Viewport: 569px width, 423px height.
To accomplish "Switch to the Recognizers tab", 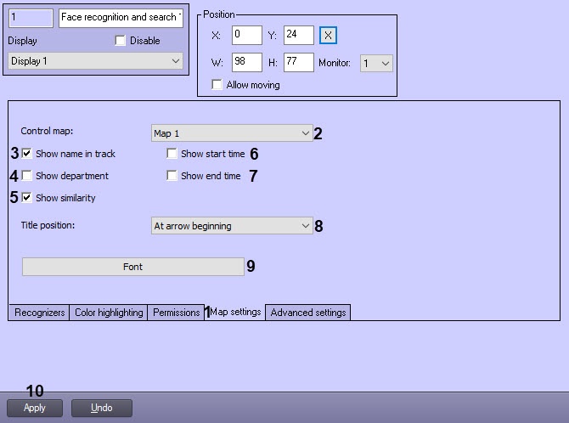I will coord(39,313).
